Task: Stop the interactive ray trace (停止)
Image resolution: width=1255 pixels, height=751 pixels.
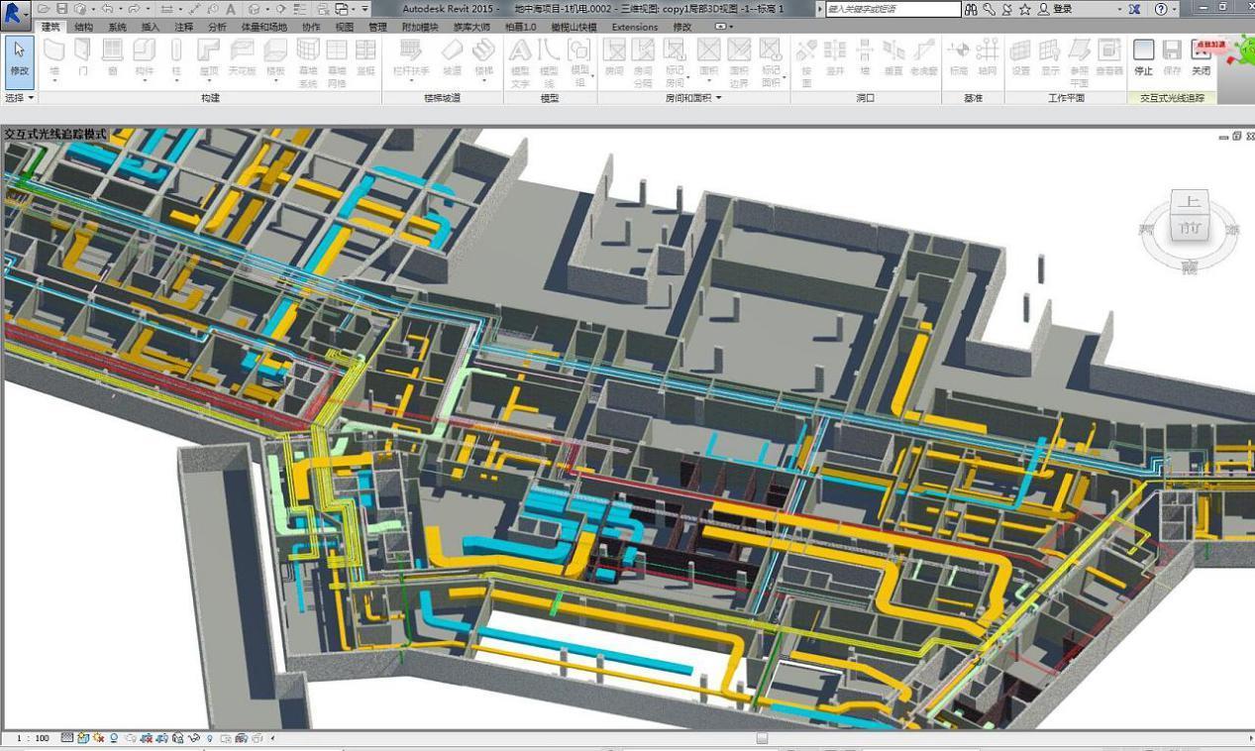Action: pyautogui.click(x=1143, y=57)
